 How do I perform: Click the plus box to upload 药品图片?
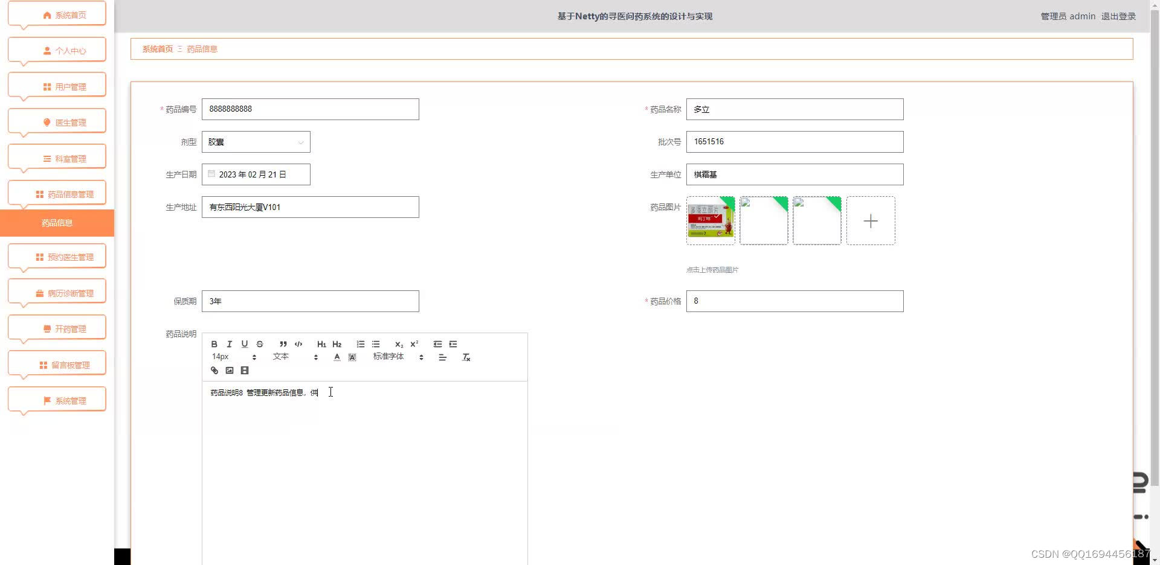pyautogui.click(x=871, y=221)
